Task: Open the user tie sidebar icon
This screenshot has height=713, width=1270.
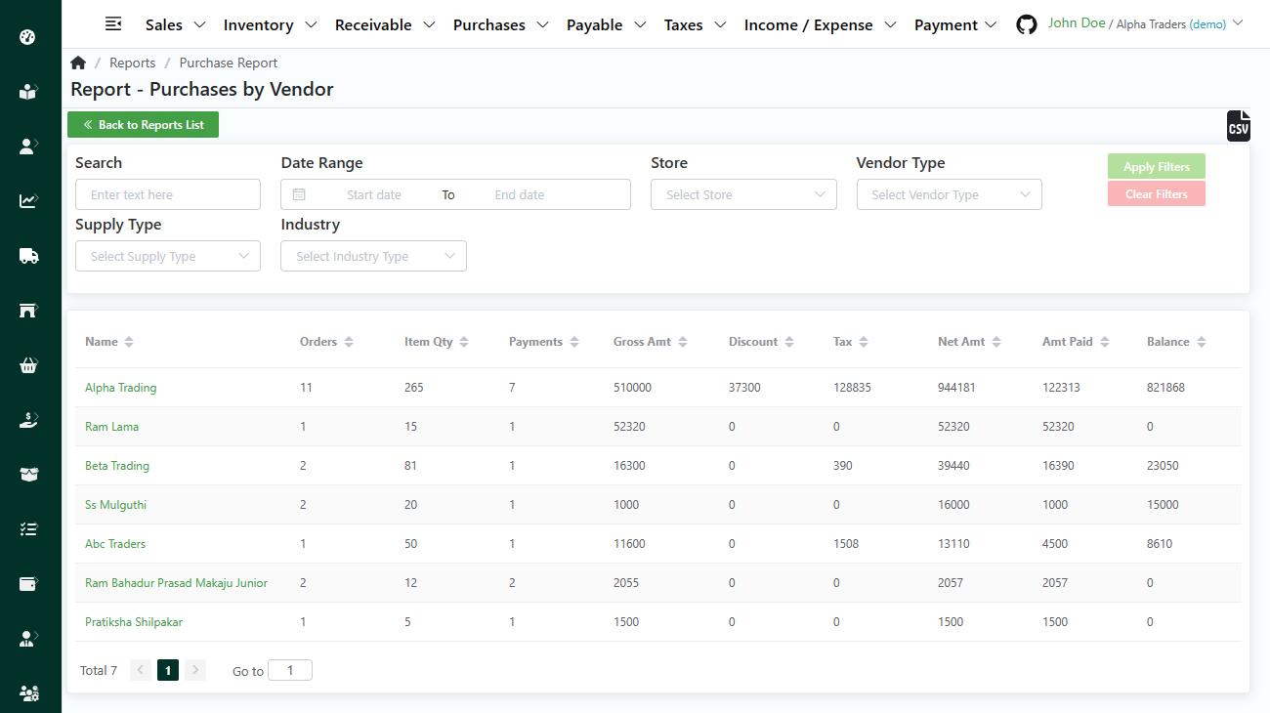Action: click(28, 639)
